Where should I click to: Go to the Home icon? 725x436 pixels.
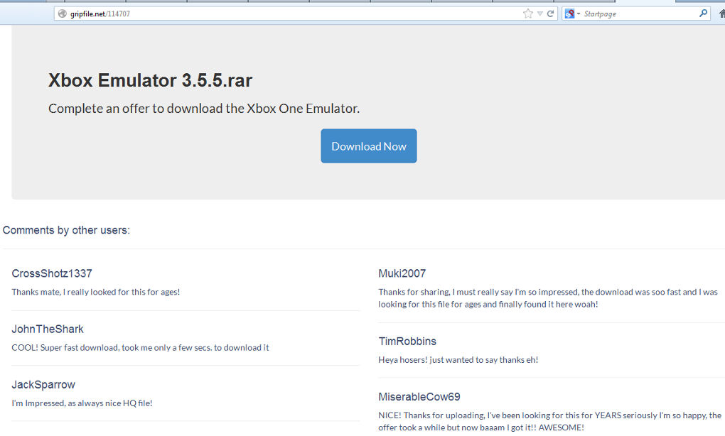tap(722, 14)
